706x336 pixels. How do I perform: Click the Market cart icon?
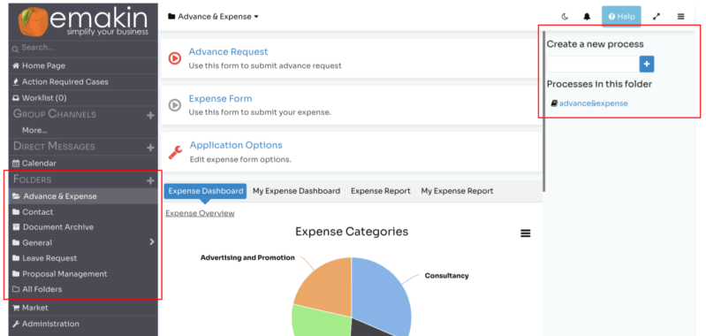tap(16, 308)
